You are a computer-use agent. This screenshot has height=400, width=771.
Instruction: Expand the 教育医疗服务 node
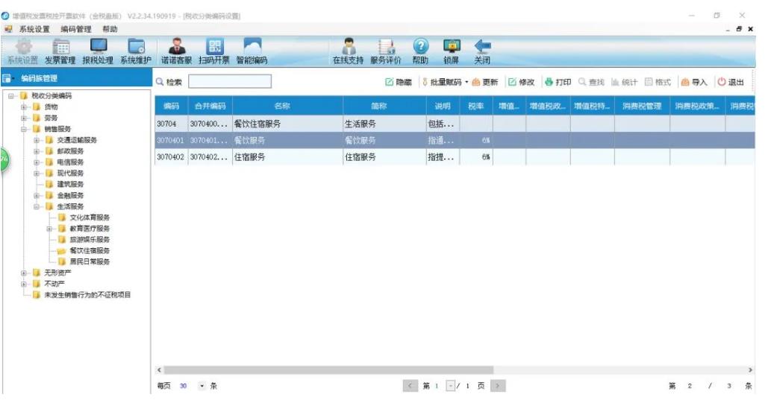(x=49, y=229)
